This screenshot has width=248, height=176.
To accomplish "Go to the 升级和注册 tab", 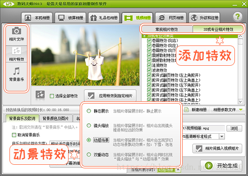I will pyautogui.click(x=204, y=18).
